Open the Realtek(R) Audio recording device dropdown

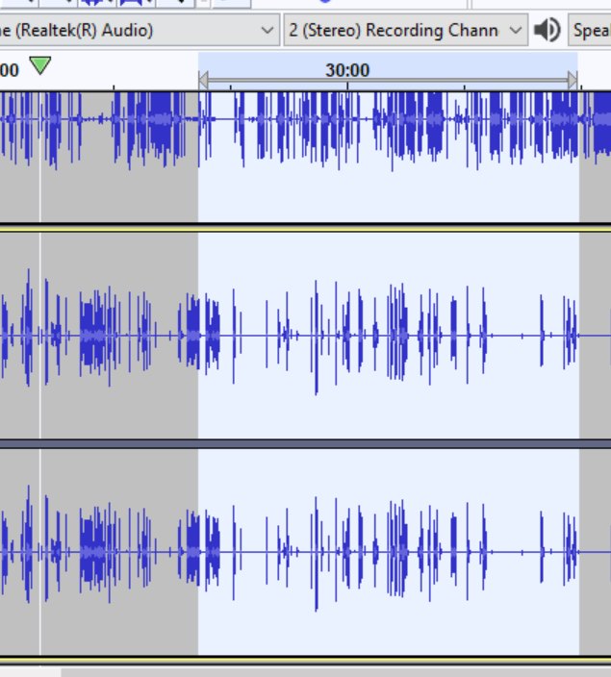pyautogui.click(x=140, y=30)
